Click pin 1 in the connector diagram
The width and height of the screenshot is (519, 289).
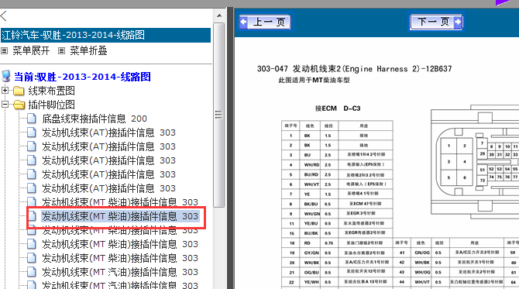click(449, 146)
